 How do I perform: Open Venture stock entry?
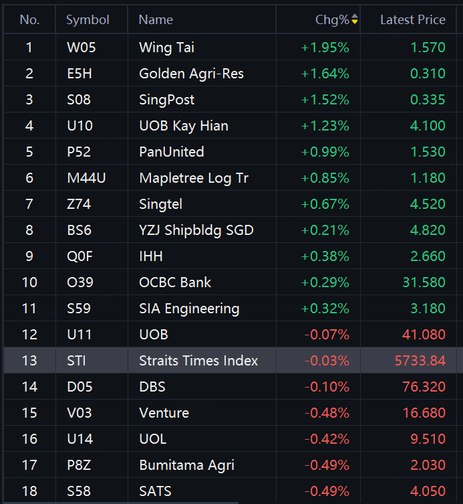click(164, 413)
